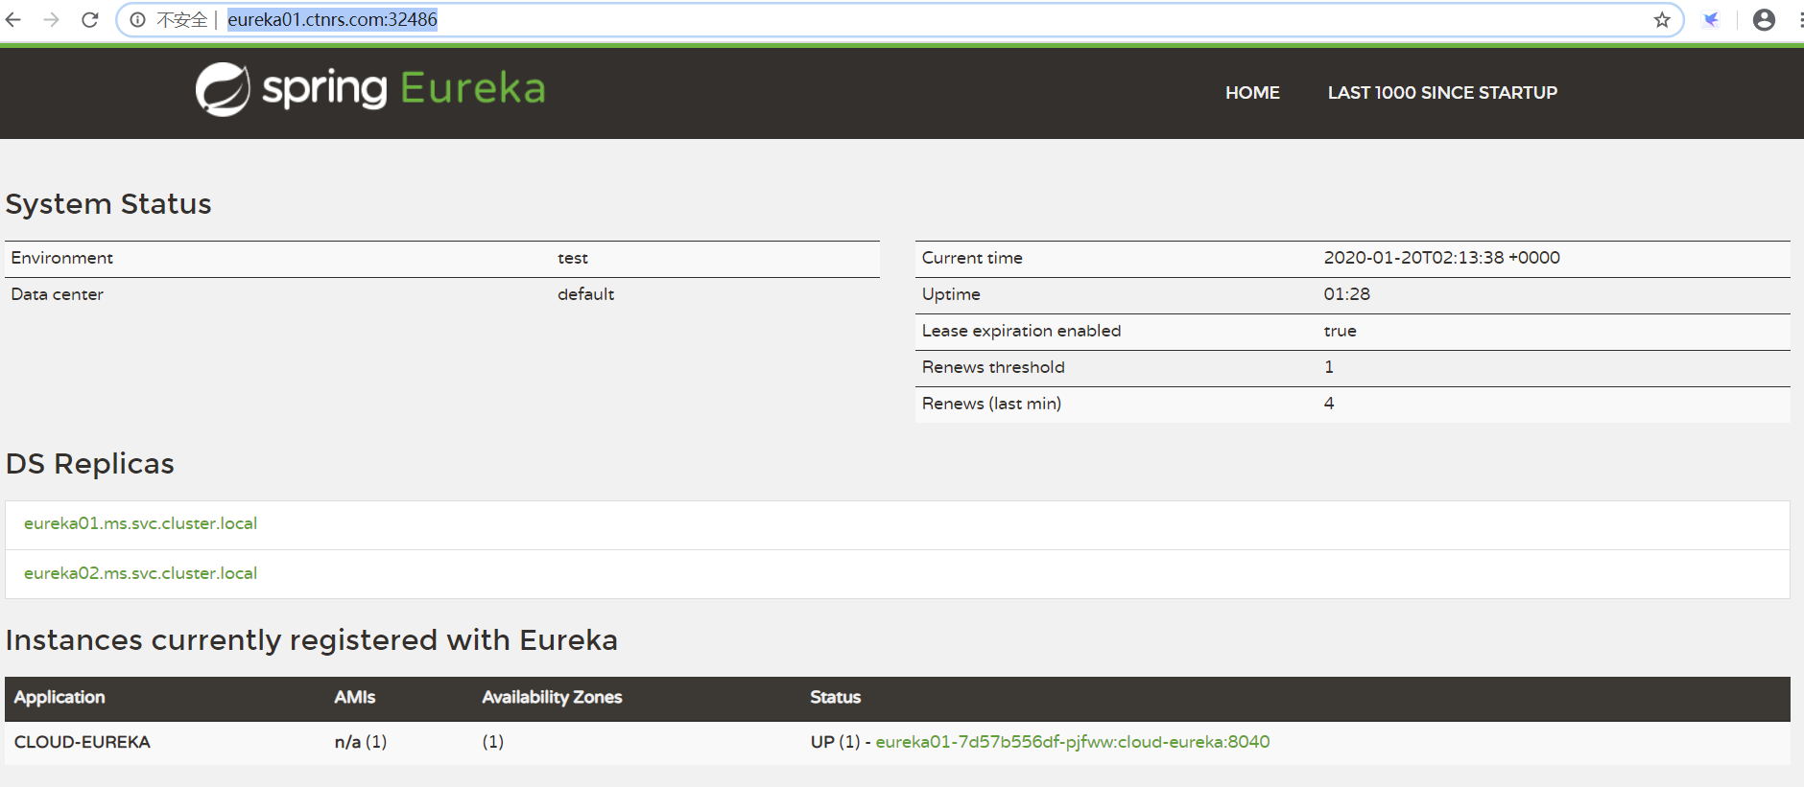This screenshot has height=787, width=1804.
Task: Click the 'Data center' label
Action: point(58,294)
